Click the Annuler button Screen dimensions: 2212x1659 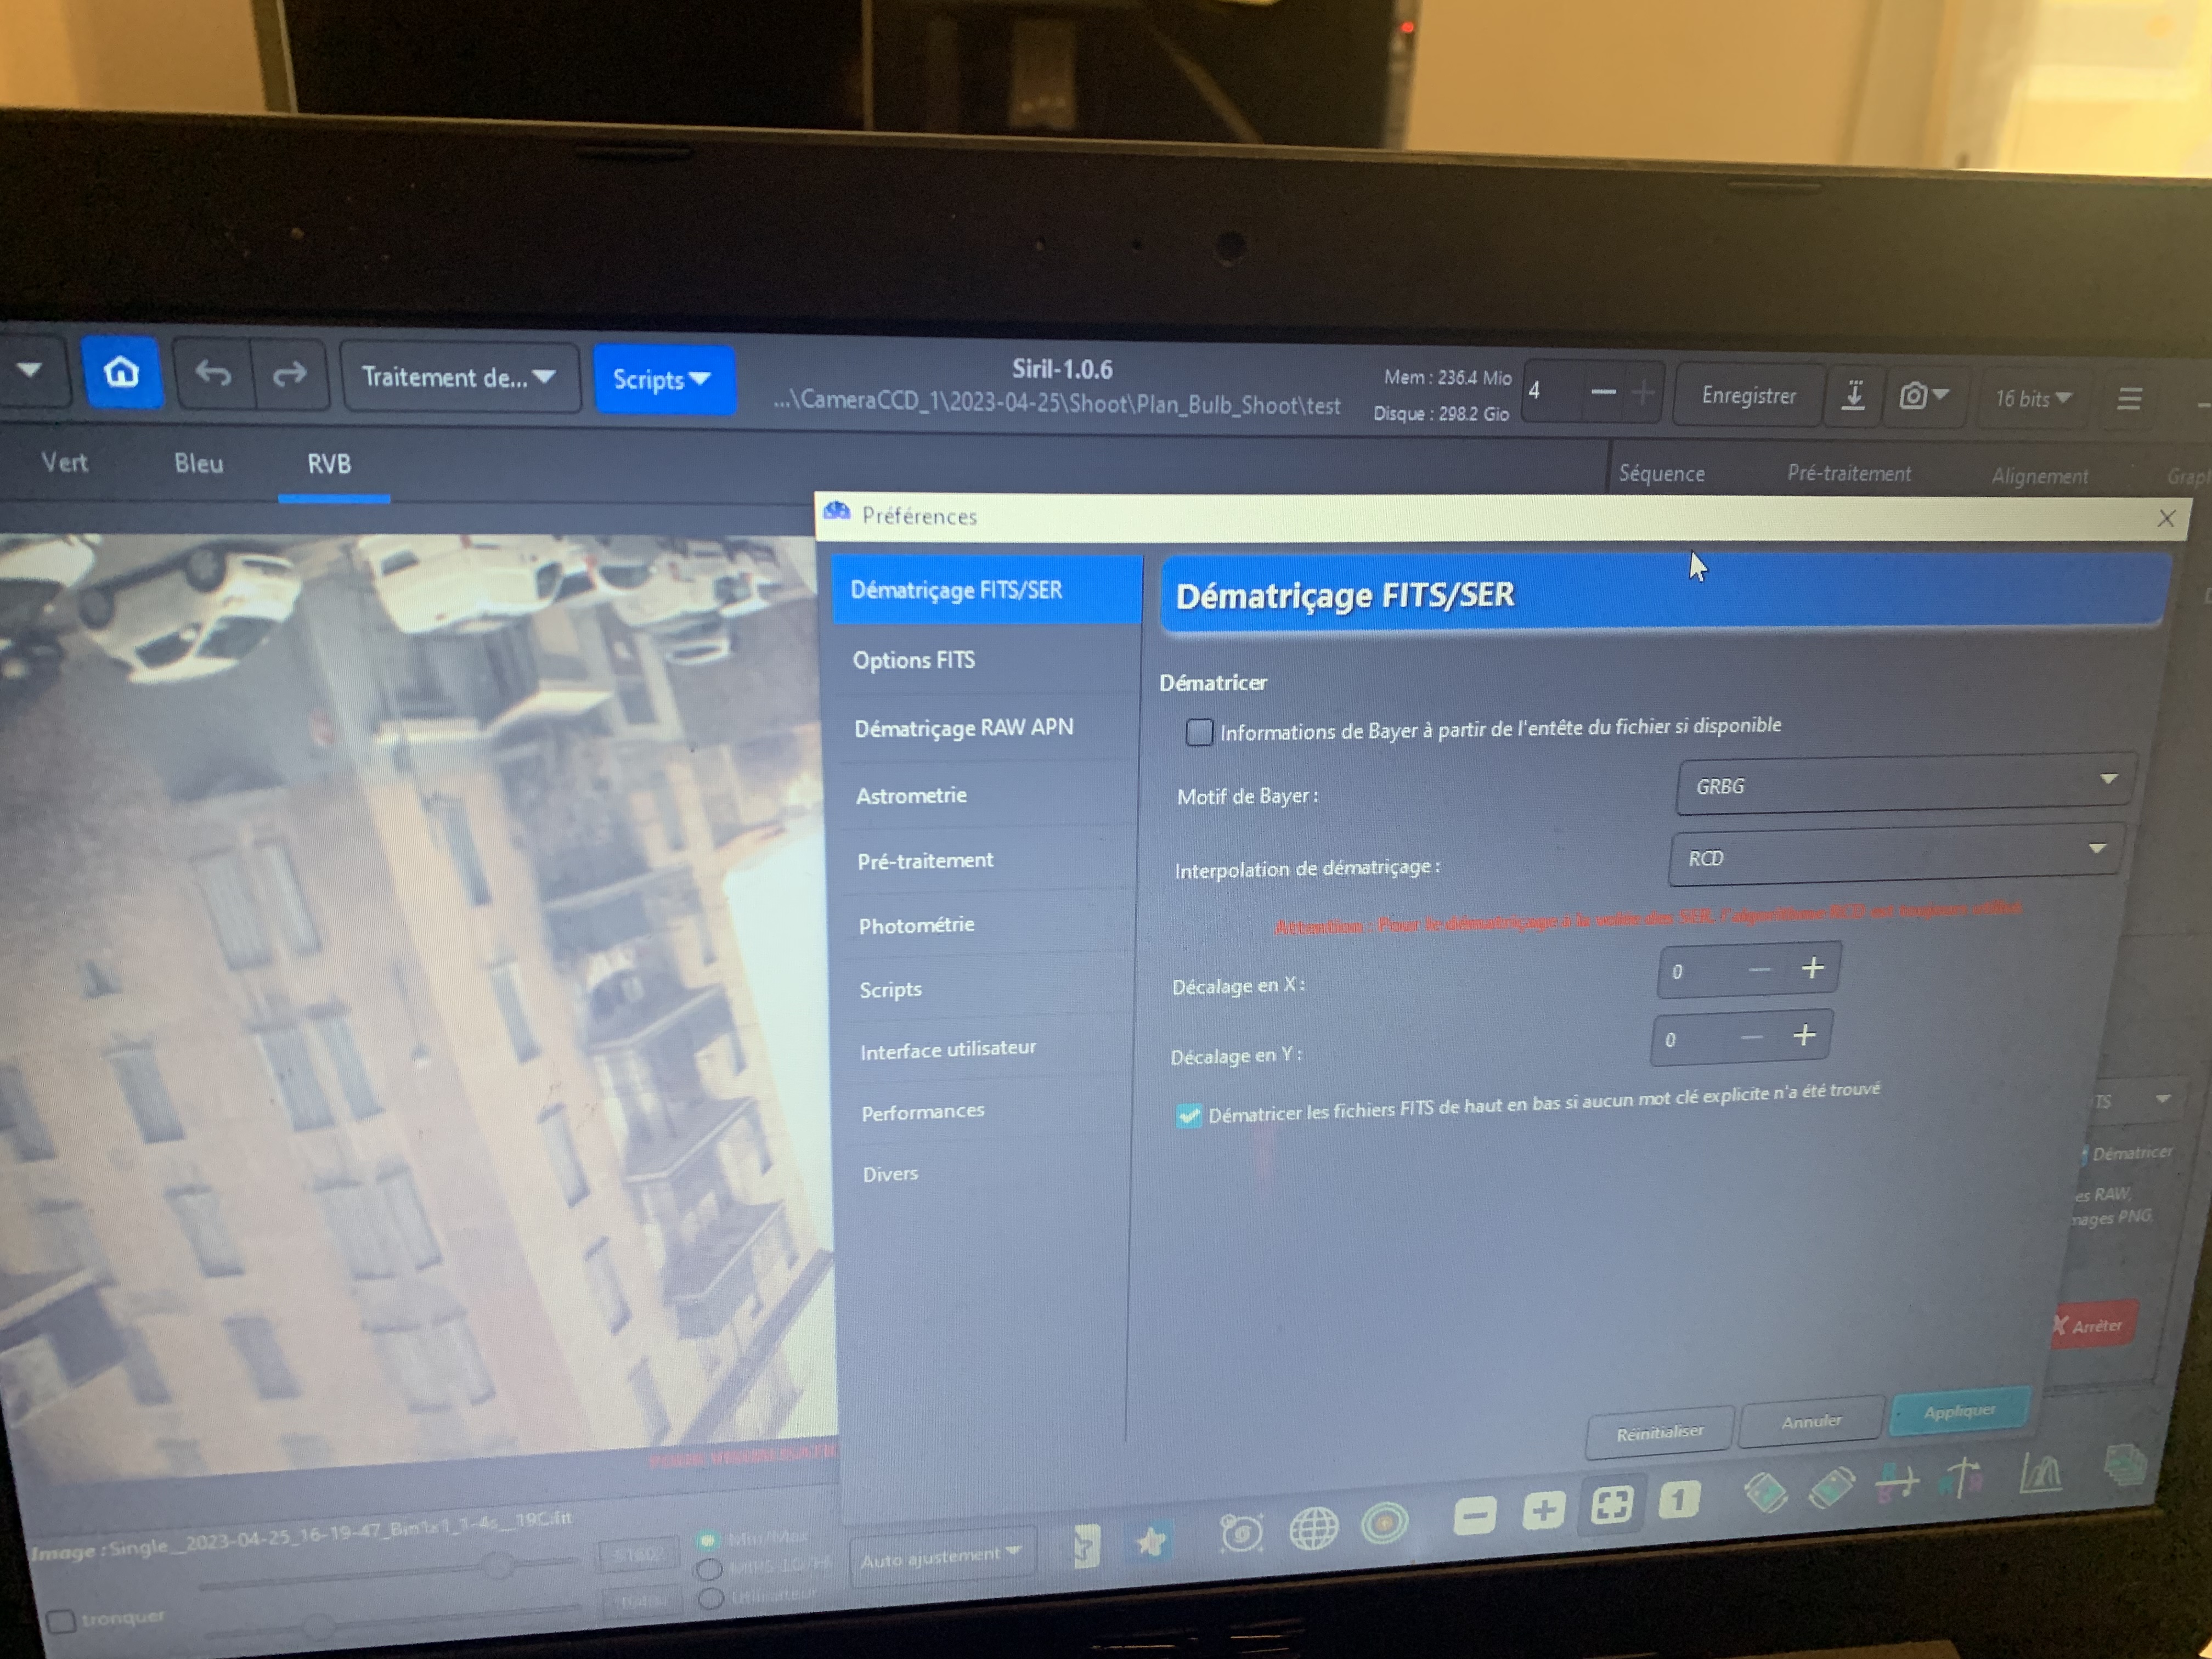click(1811, 1421)
